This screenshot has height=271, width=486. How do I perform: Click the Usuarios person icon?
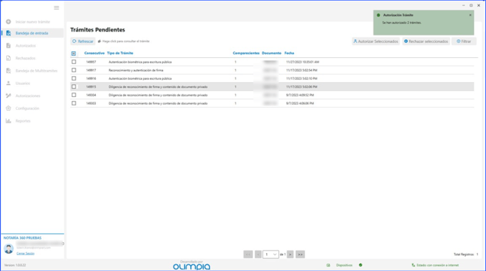(x=8, y=83)
